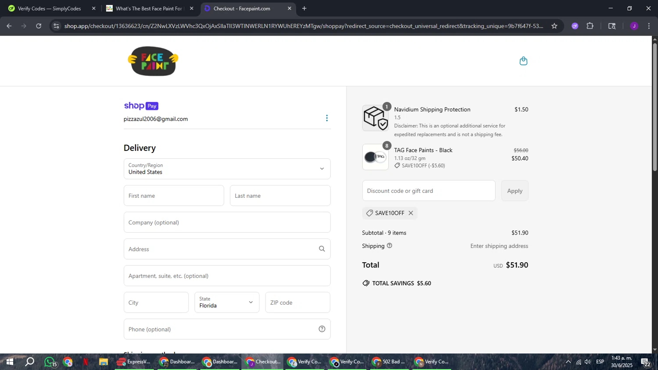Open a new browser tab
The image size is (658, 370).
pos(304,8)
